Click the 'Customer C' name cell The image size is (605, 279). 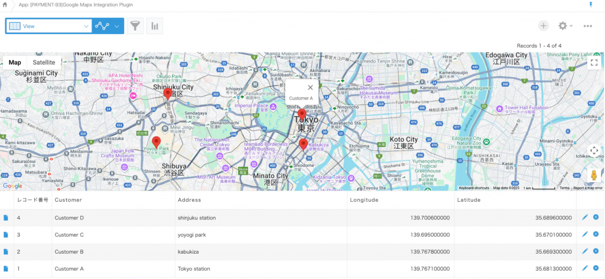(113, 235)
